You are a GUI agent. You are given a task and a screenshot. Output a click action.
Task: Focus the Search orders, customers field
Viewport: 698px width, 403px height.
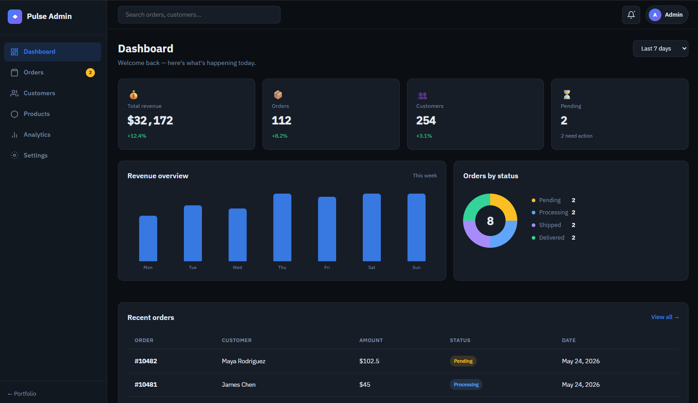coord(199,15)
